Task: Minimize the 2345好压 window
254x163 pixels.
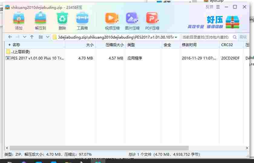Action: [x=226, y=7]
